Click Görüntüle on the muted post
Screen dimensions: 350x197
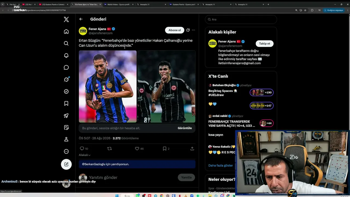pos(185,128)
